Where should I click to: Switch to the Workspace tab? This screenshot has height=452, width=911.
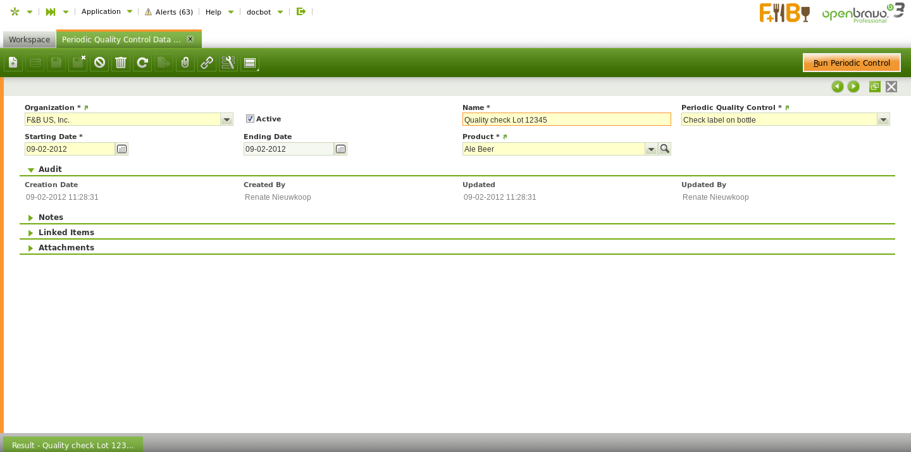coord(29,39)
